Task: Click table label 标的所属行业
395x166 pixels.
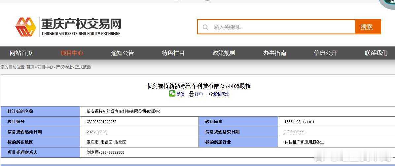Action: tap(218, 142)
